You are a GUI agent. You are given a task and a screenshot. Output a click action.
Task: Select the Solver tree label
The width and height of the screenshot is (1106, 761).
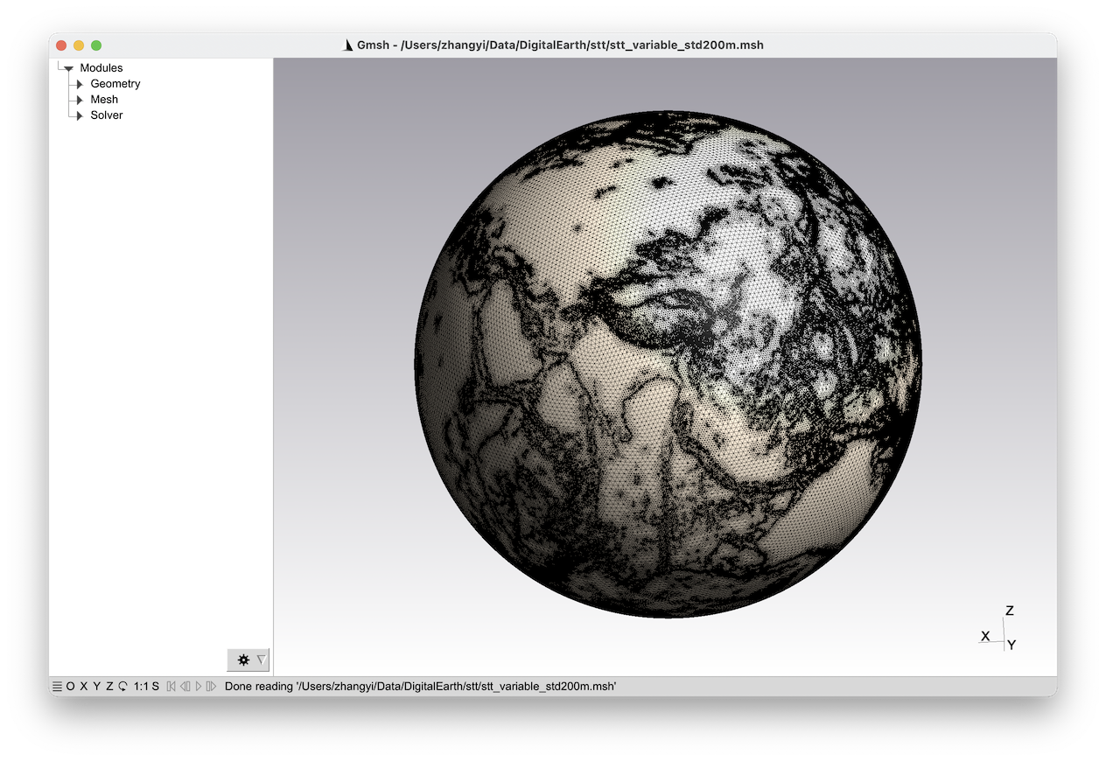(107, 115)
